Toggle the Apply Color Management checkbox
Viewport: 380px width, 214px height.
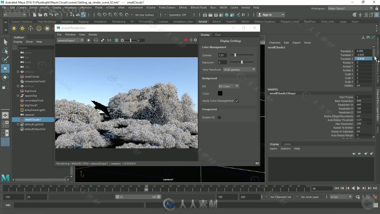pyautogui.click(x=237, y=101)
